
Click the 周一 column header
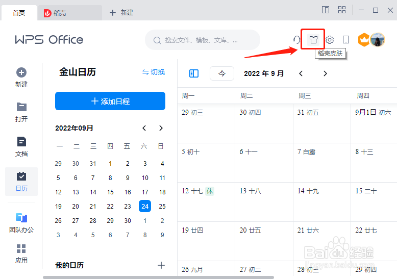[188, 96]
